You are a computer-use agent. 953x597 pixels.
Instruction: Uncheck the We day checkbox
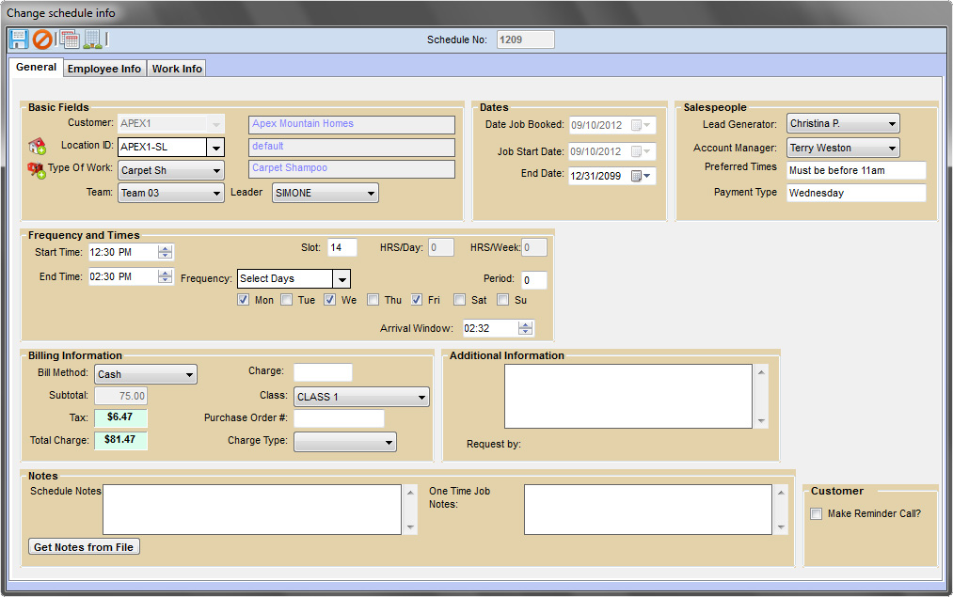(x=329, y=299)
